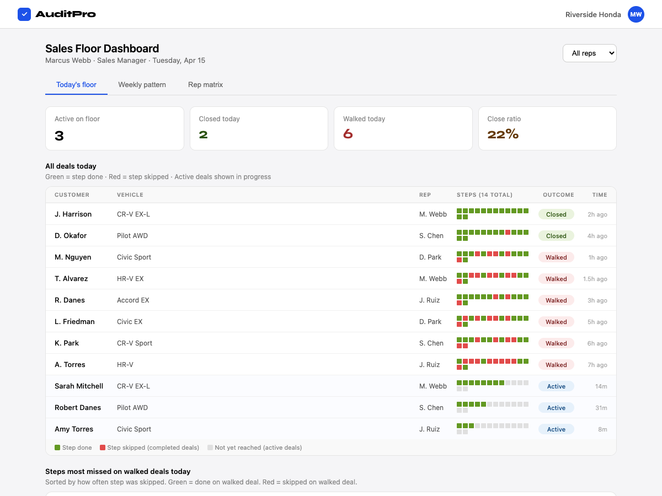Select customer Robert Danes

click(x=78, y=408)
